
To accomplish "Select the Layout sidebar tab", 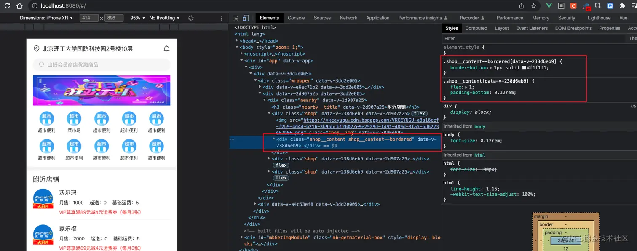I will click(x=502, y=28).
